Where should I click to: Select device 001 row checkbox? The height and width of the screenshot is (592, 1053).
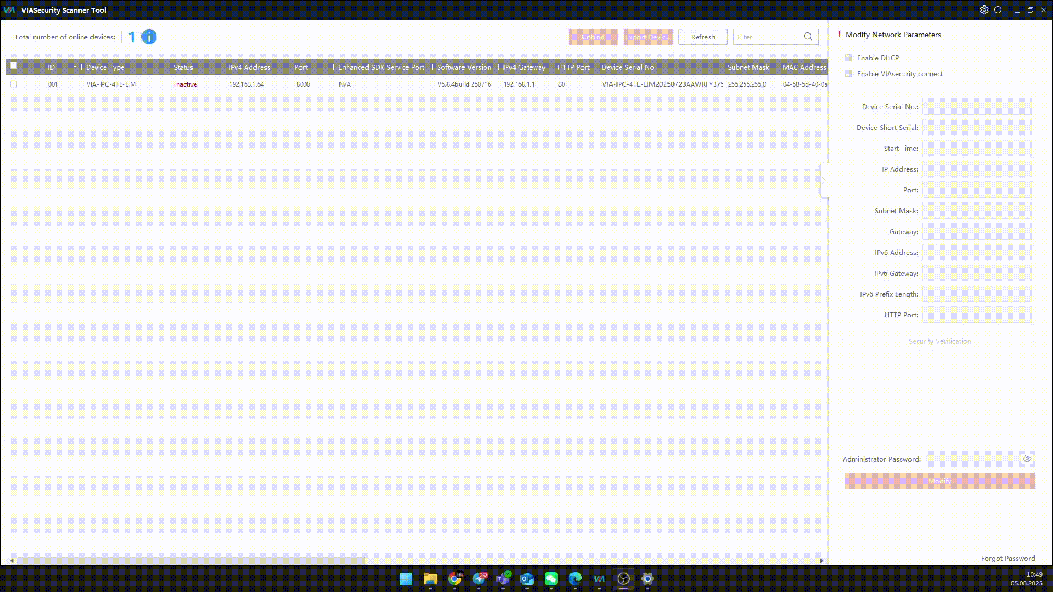tap(14, 84)
